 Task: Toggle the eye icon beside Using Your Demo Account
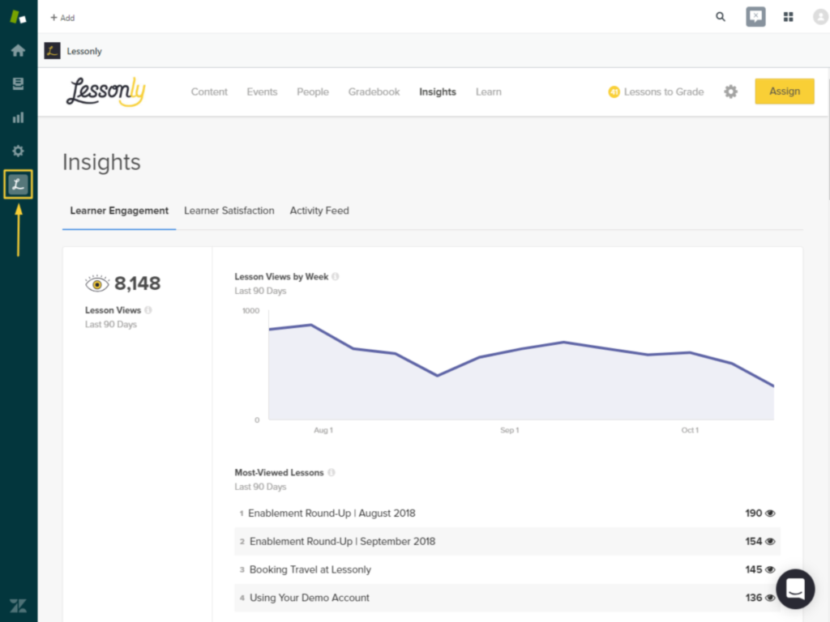pyautogui.click(x=769, y=597)
